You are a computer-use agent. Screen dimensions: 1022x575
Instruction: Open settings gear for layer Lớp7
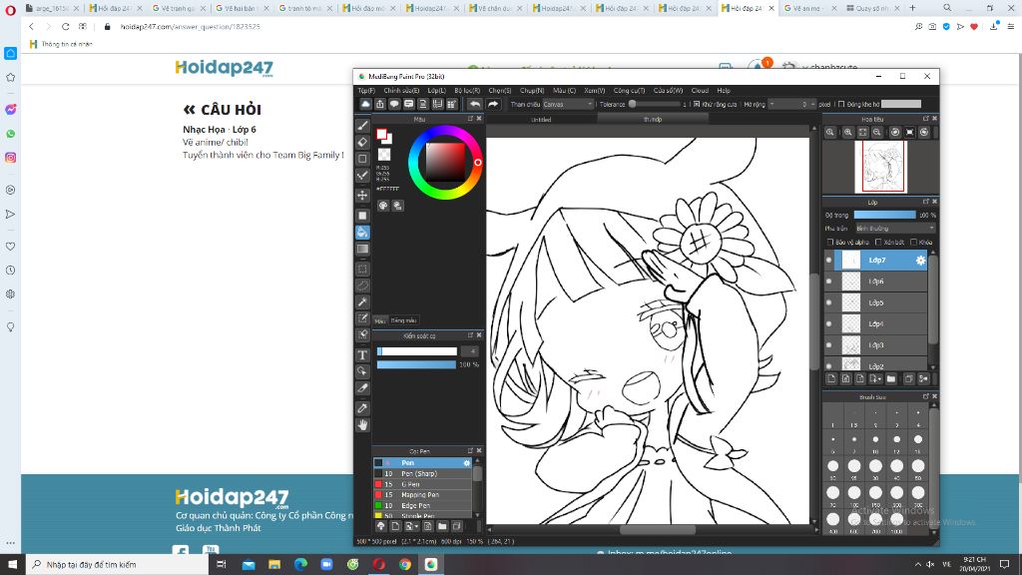(920, 261)
